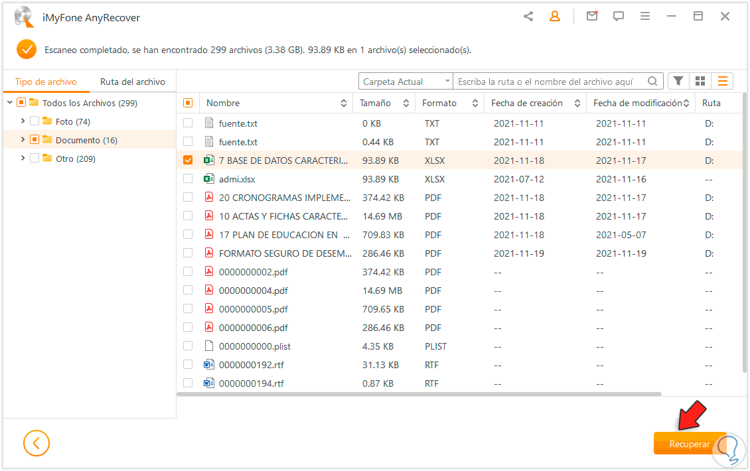Open the feedback chat icon
The image size is (750, 471).
(619, 17)
